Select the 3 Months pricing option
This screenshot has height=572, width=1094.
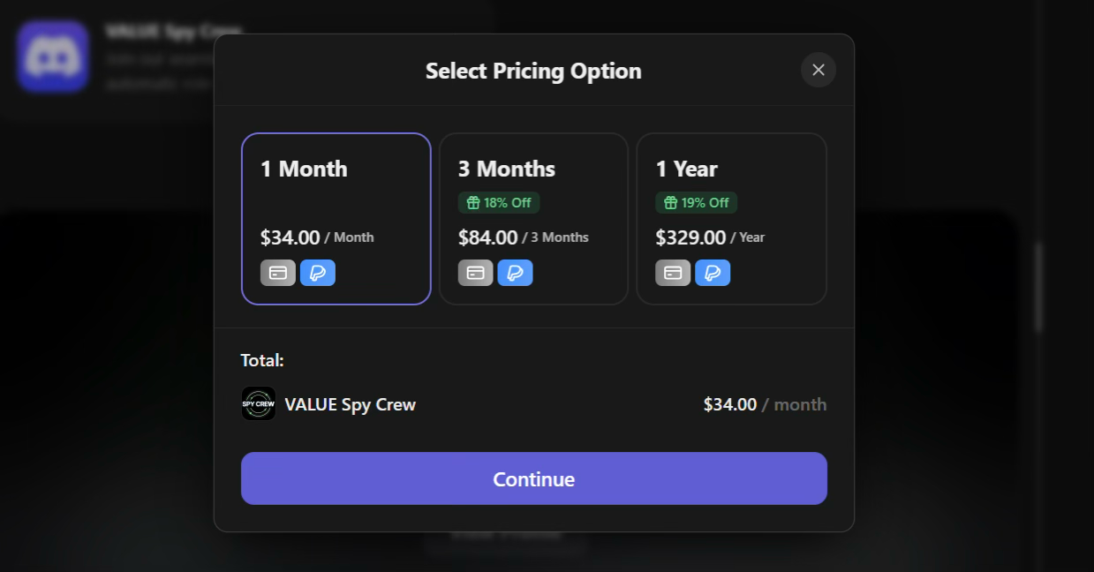click(x=533, y=218)
